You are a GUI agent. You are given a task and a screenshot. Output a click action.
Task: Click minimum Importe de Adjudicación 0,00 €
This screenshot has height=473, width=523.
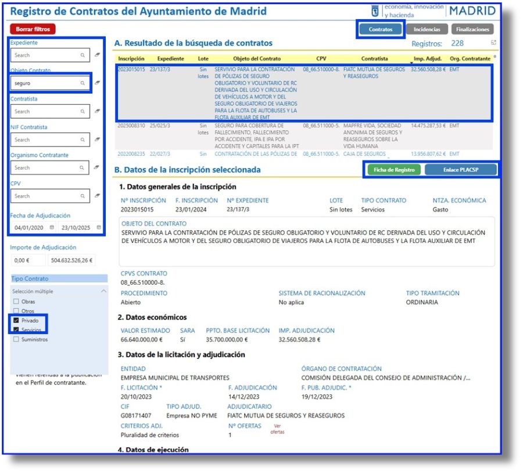(x=28, y=260)
